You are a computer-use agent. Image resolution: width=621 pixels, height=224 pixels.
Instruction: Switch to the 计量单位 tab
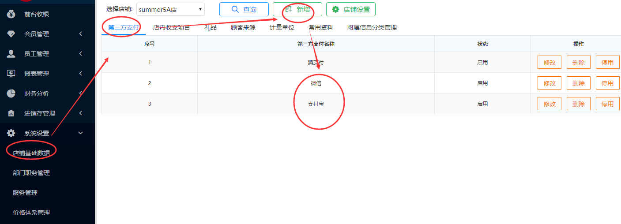[x=282, y=27]
